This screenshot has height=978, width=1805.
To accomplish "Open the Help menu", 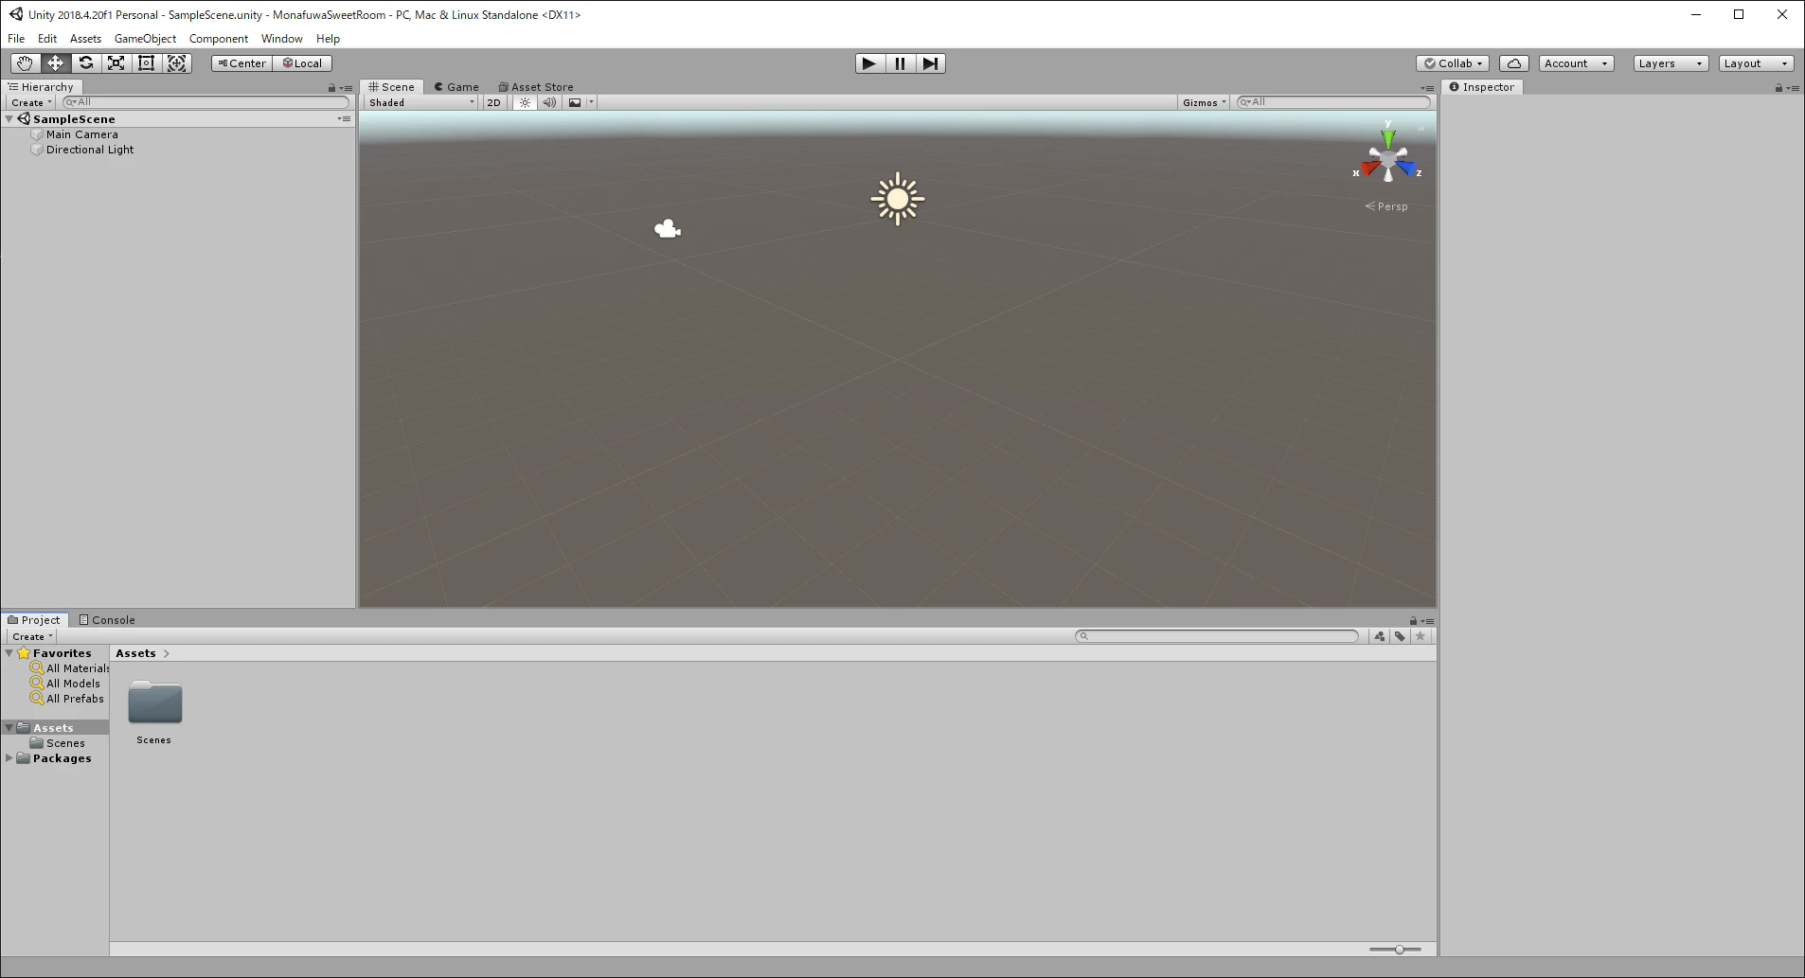I will coord(328,39).
